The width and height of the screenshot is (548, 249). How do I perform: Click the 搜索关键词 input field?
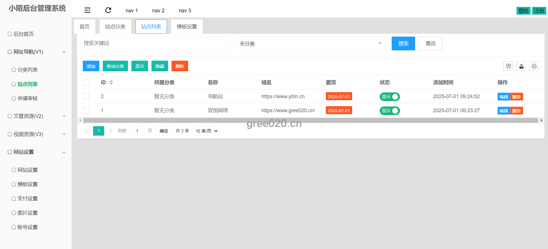click(x=155, y=44)
